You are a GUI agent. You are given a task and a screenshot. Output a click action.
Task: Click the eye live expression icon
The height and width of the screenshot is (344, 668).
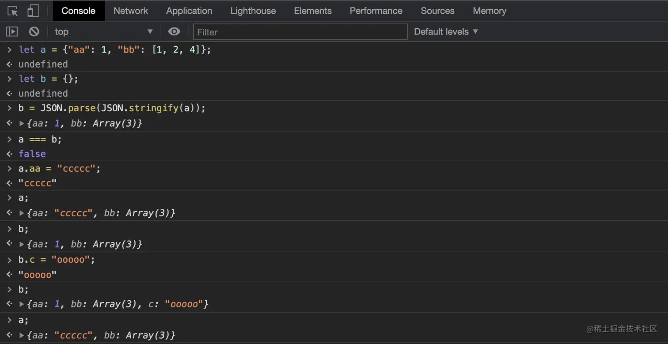pyautogui.click(x=174, y=31)
